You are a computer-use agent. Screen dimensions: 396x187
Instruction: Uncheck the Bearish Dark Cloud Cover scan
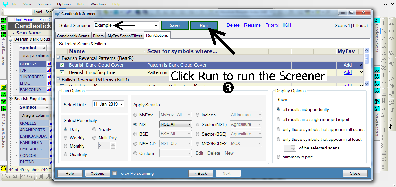[62, 65]
